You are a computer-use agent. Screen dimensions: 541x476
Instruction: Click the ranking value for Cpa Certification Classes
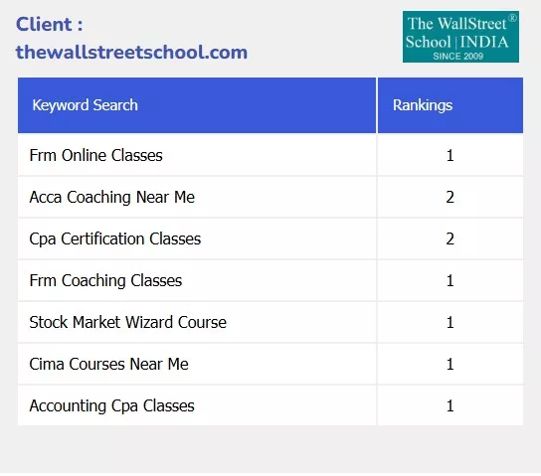point(450,238)
